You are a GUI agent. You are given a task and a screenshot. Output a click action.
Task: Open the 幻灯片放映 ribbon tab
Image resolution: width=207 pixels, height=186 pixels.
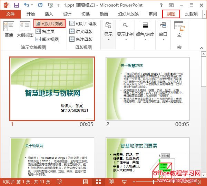tap(128, 14)
